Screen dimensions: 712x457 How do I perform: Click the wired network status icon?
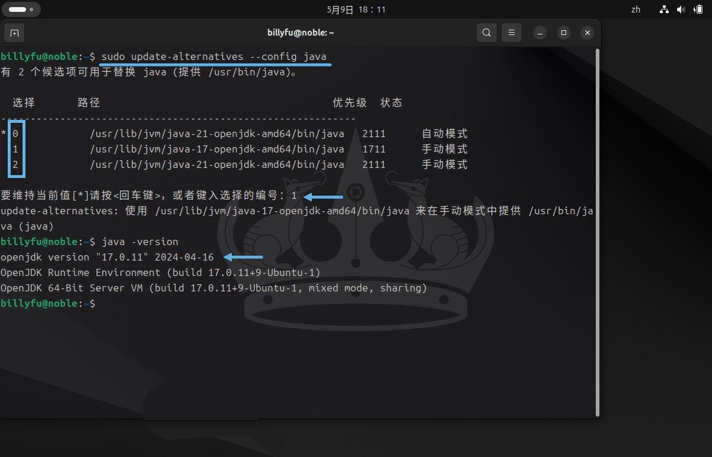click(665, 9)
